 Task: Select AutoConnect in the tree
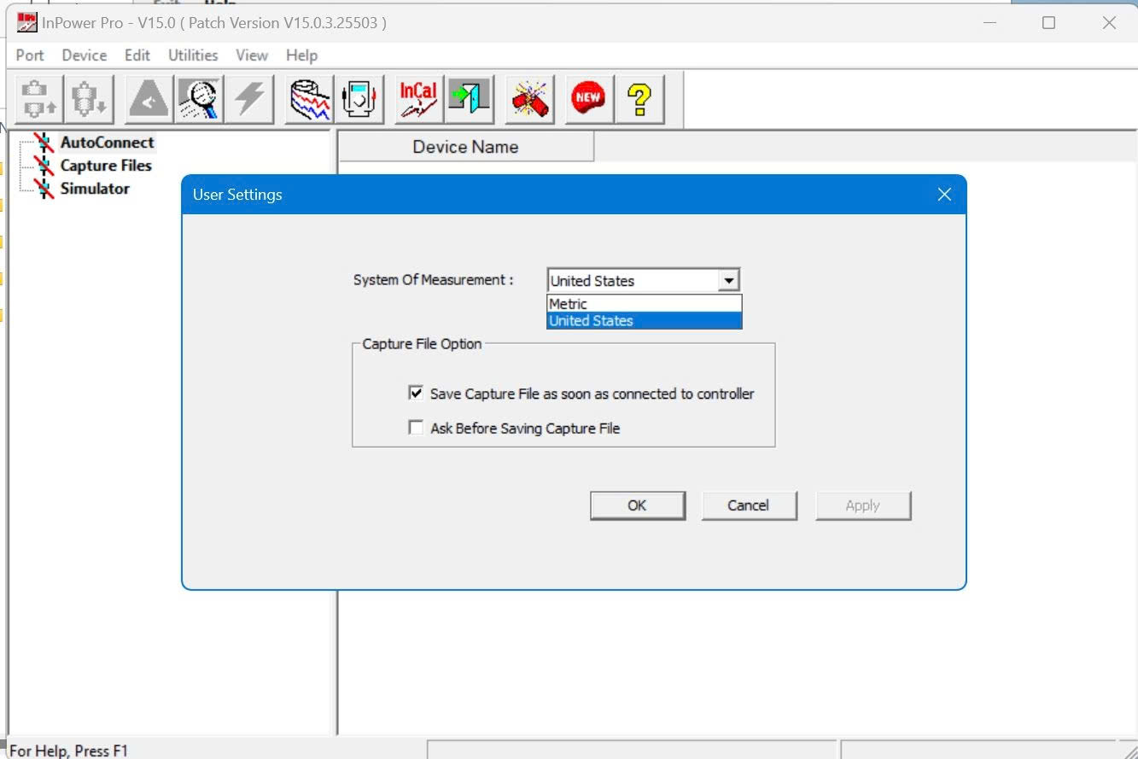coord(107,143)
